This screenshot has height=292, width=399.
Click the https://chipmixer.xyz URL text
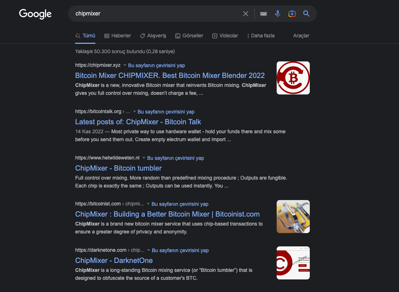click(98, 65)
